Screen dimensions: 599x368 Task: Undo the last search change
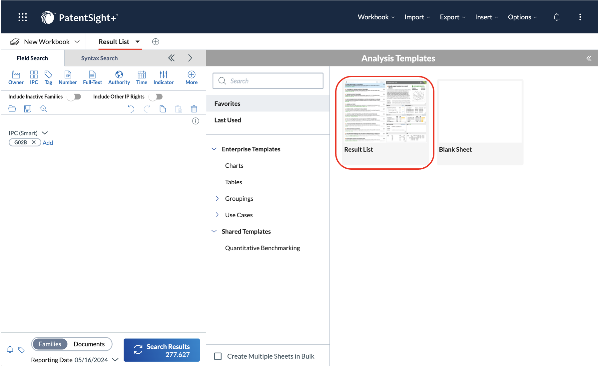coord(131,109)
